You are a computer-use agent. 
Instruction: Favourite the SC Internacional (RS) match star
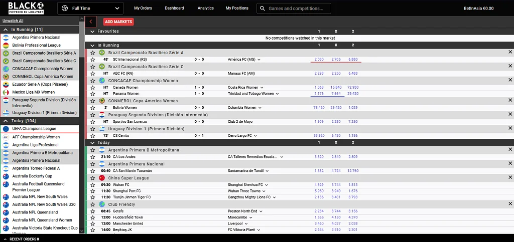pos(93,60)
